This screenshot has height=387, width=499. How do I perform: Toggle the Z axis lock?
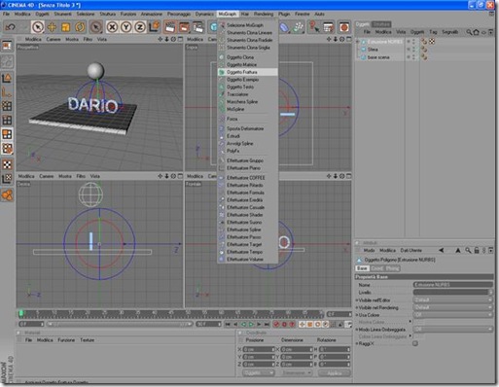(x=140, y=27)
